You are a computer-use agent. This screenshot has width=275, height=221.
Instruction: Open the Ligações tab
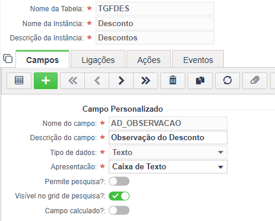tap(98, 59)
